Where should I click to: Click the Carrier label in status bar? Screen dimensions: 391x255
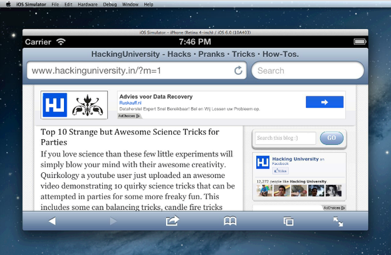coord(38,41)
